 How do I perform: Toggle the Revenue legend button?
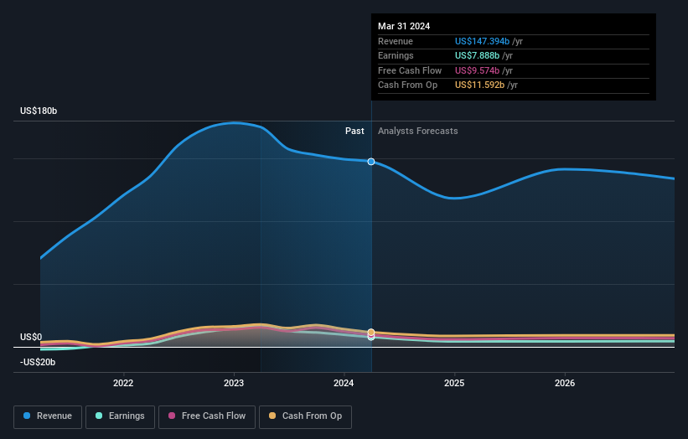click(x=48, y=416)
